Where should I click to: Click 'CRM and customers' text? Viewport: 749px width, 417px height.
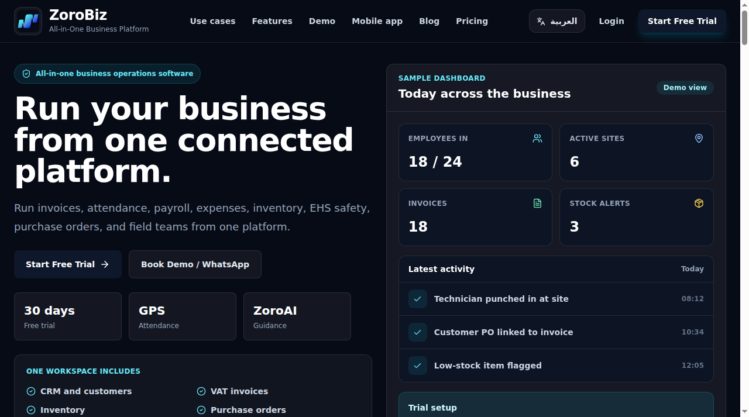tap(86, 391)
